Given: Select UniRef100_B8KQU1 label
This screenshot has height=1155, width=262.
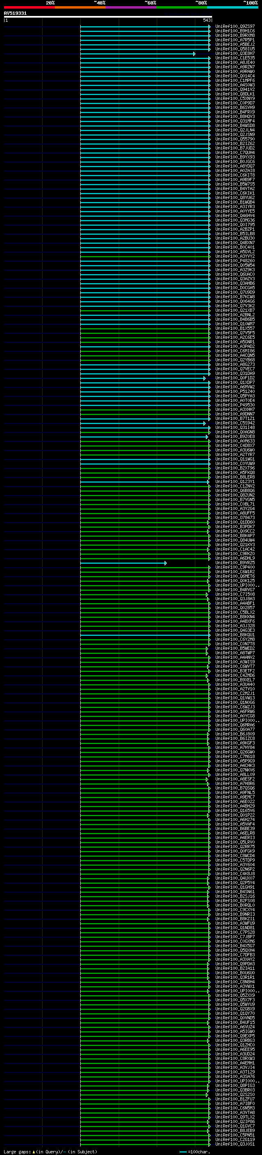Looking at the screenshot, I should pos(235,635).
